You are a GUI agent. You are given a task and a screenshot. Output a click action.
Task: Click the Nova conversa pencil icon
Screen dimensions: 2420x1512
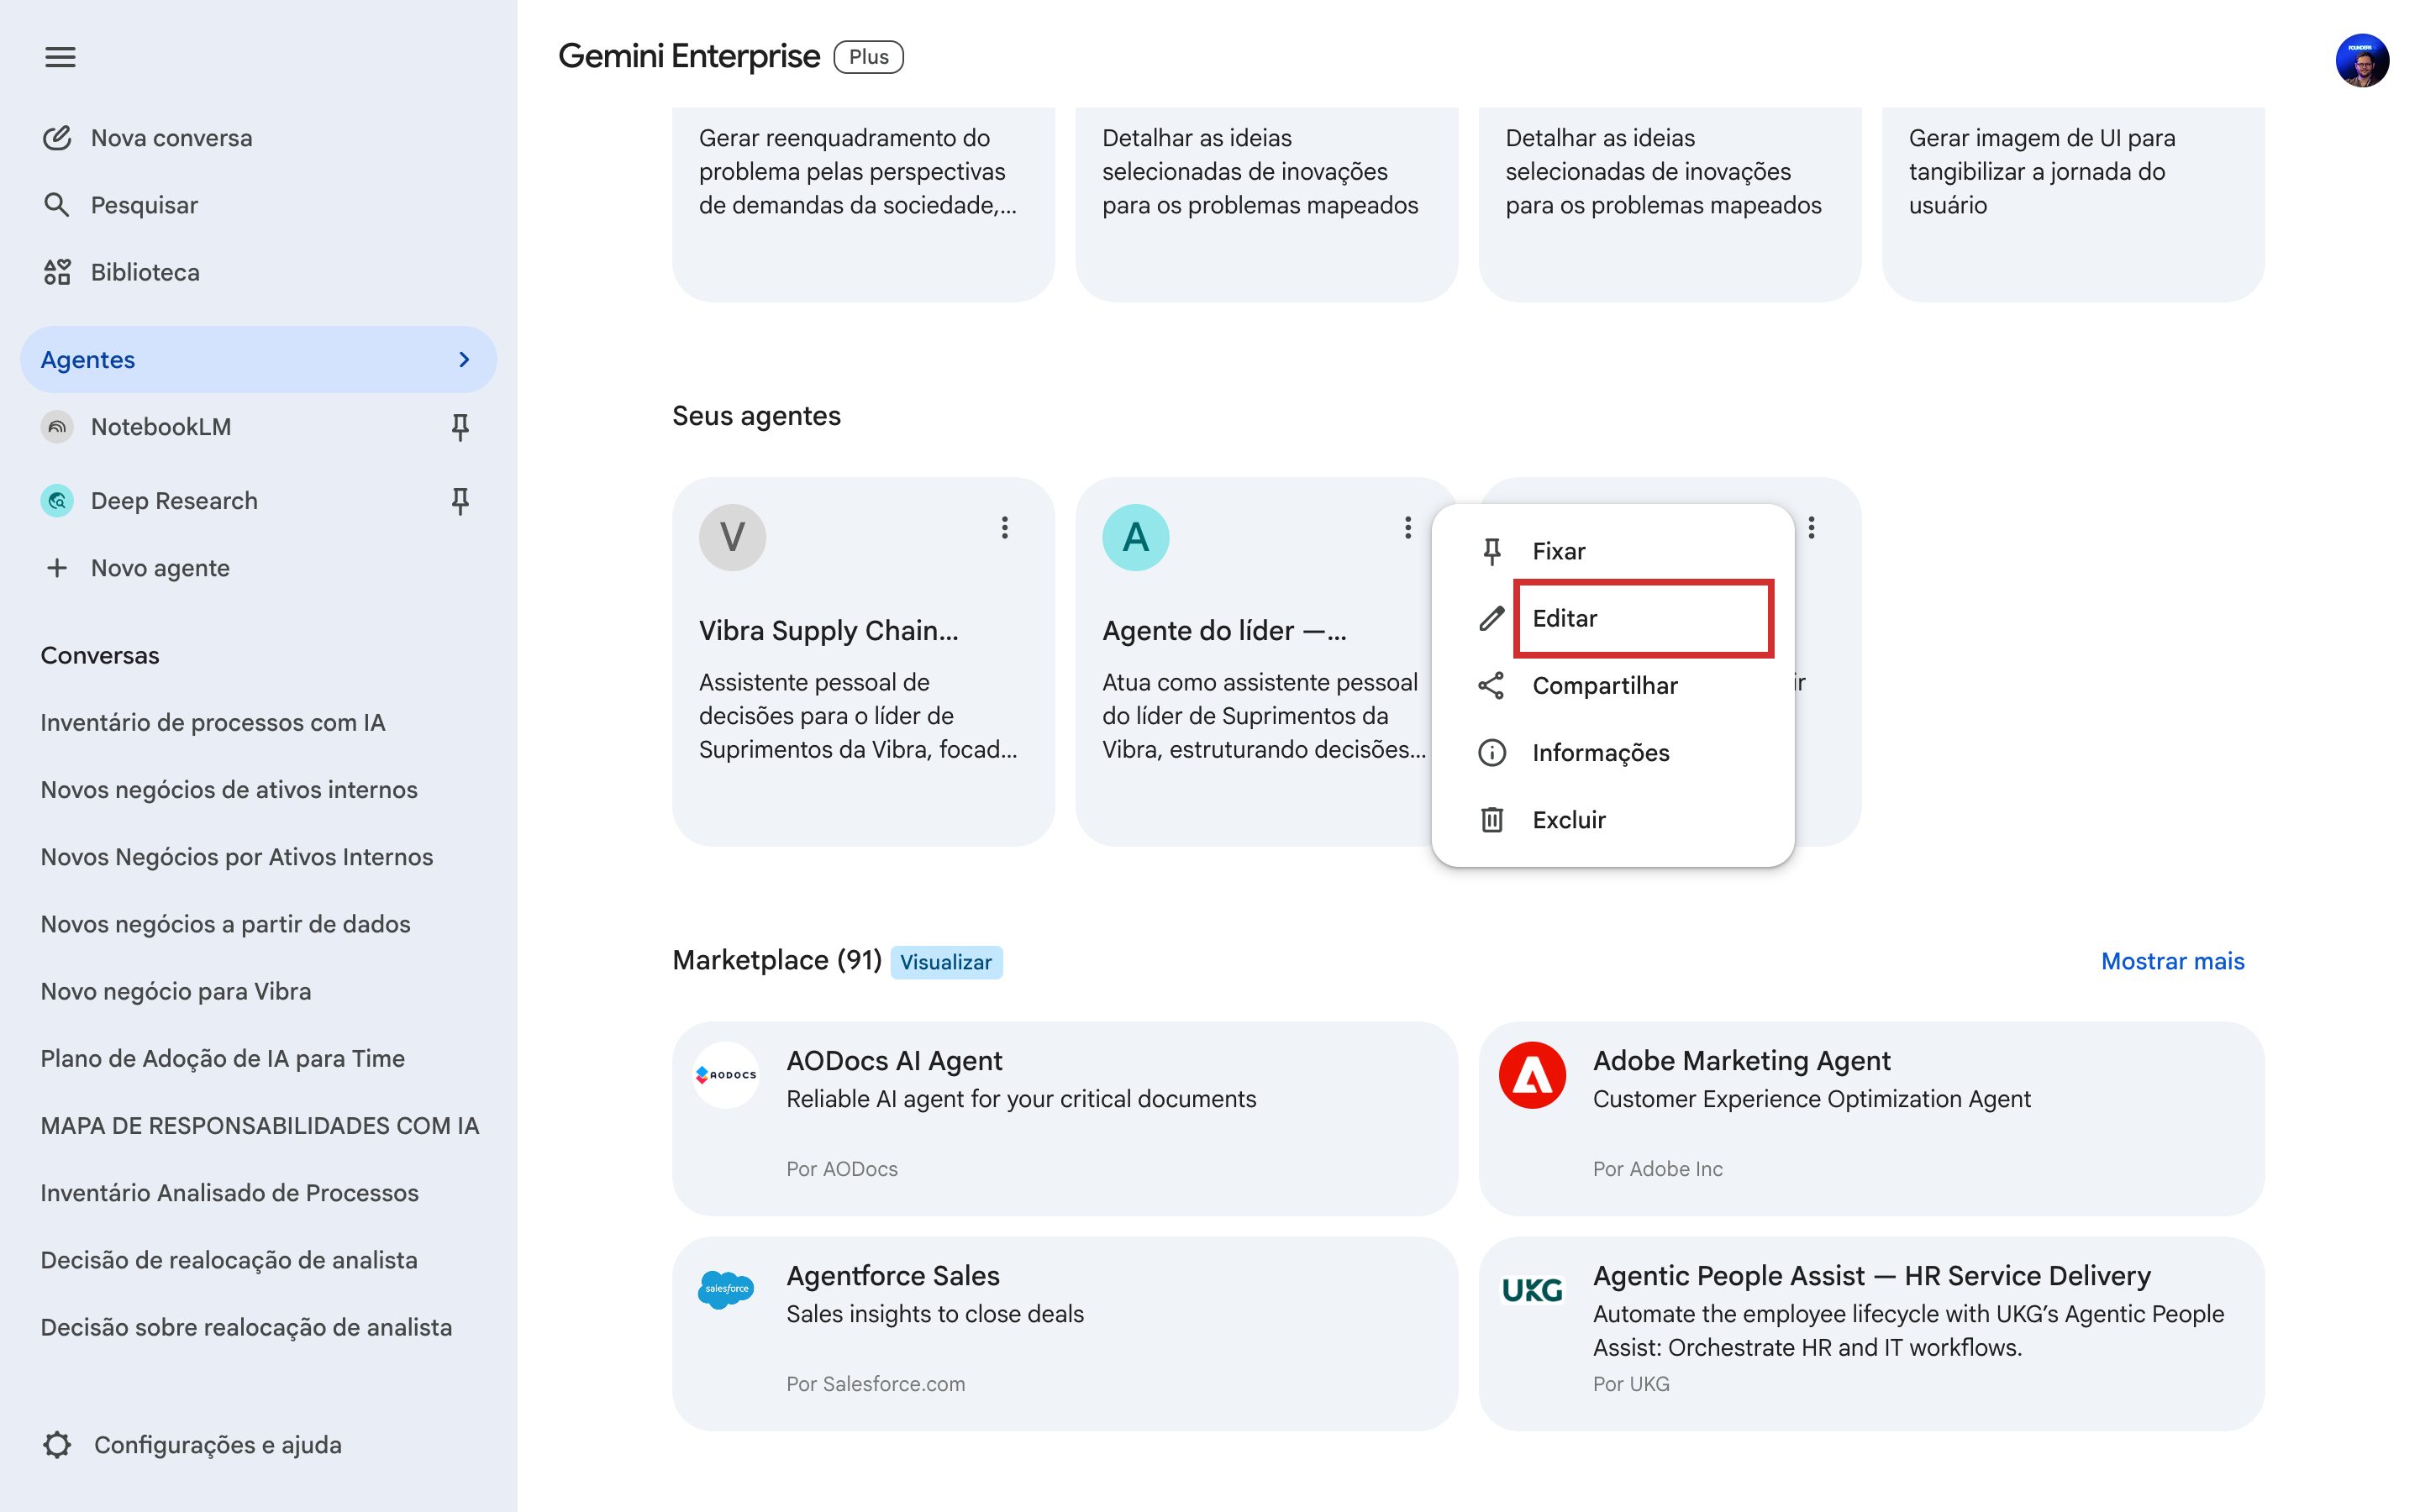pyautogui.click(x=57, y=138)
